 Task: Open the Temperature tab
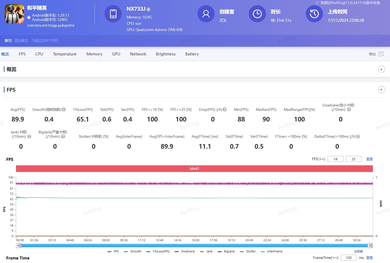coord(65,54)
